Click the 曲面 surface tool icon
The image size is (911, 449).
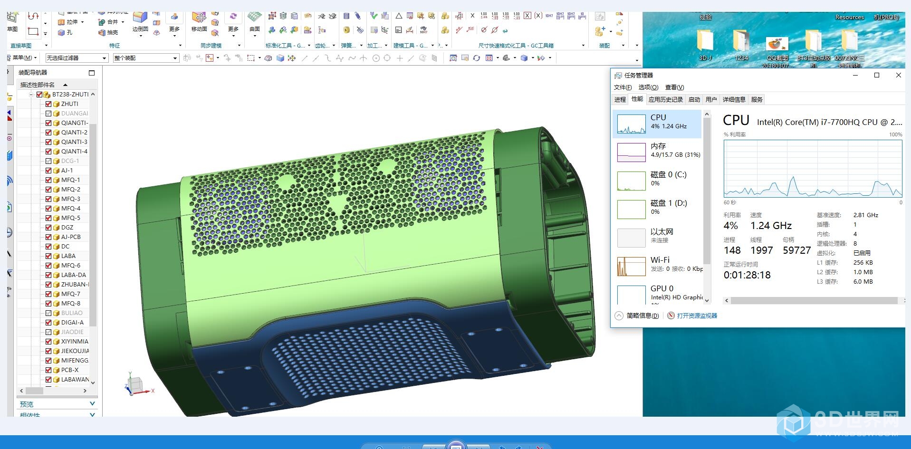(255, 19)
